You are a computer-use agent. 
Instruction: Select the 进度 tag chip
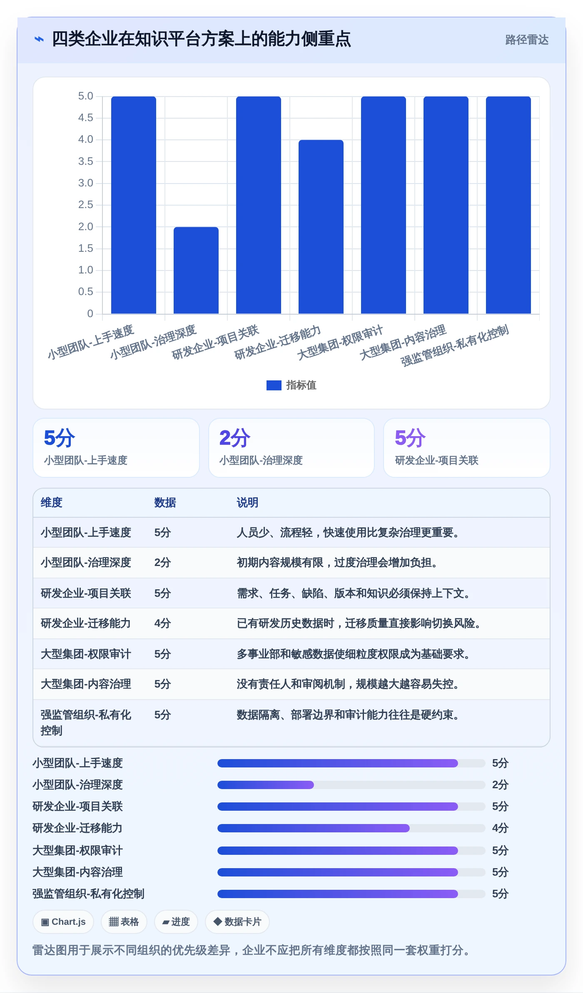(176, 922)
